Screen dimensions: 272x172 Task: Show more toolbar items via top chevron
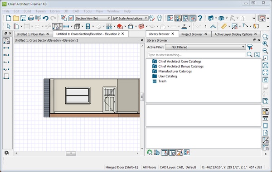click(x=253, y=18)
